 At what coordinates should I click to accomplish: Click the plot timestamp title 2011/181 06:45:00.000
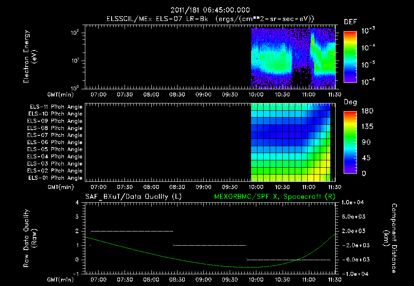pos(210,10)
